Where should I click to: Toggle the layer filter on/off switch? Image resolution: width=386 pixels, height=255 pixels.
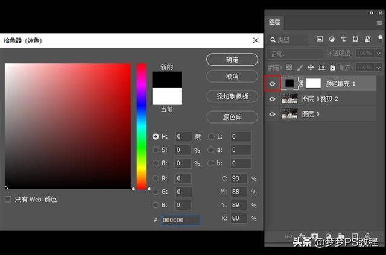pyautogui.click(x=380, y=39)
